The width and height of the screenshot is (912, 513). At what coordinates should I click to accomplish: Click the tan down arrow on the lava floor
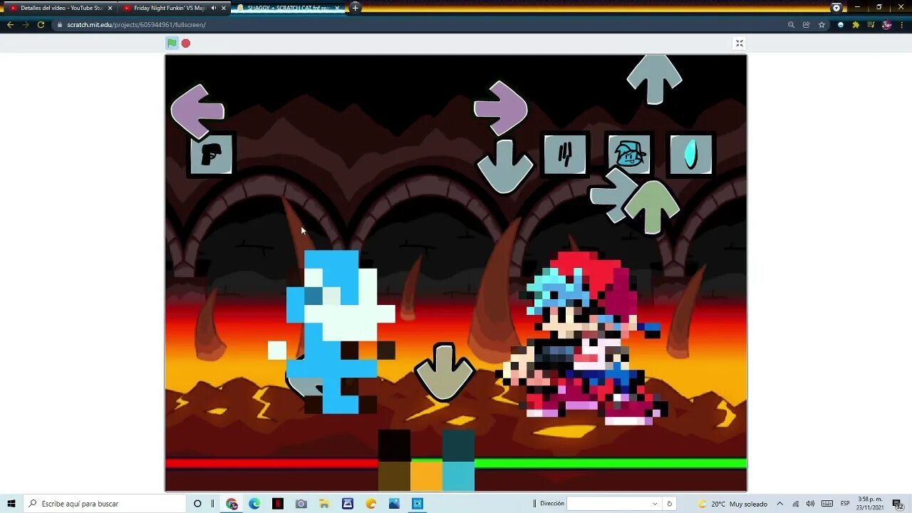444,372
